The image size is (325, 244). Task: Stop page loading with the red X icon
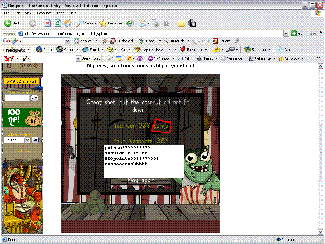click(x=48, y=23)
